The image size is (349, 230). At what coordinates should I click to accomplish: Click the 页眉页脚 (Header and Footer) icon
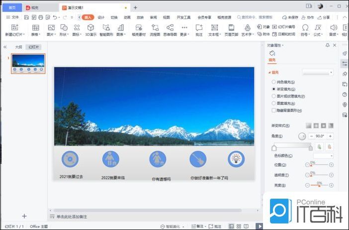231,28
